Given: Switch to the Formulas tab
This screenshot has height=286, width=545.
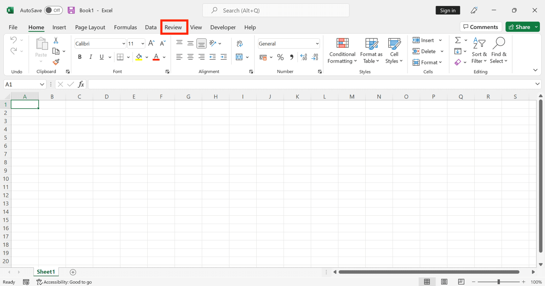Looking at the screenshot, I should point(126,27).
